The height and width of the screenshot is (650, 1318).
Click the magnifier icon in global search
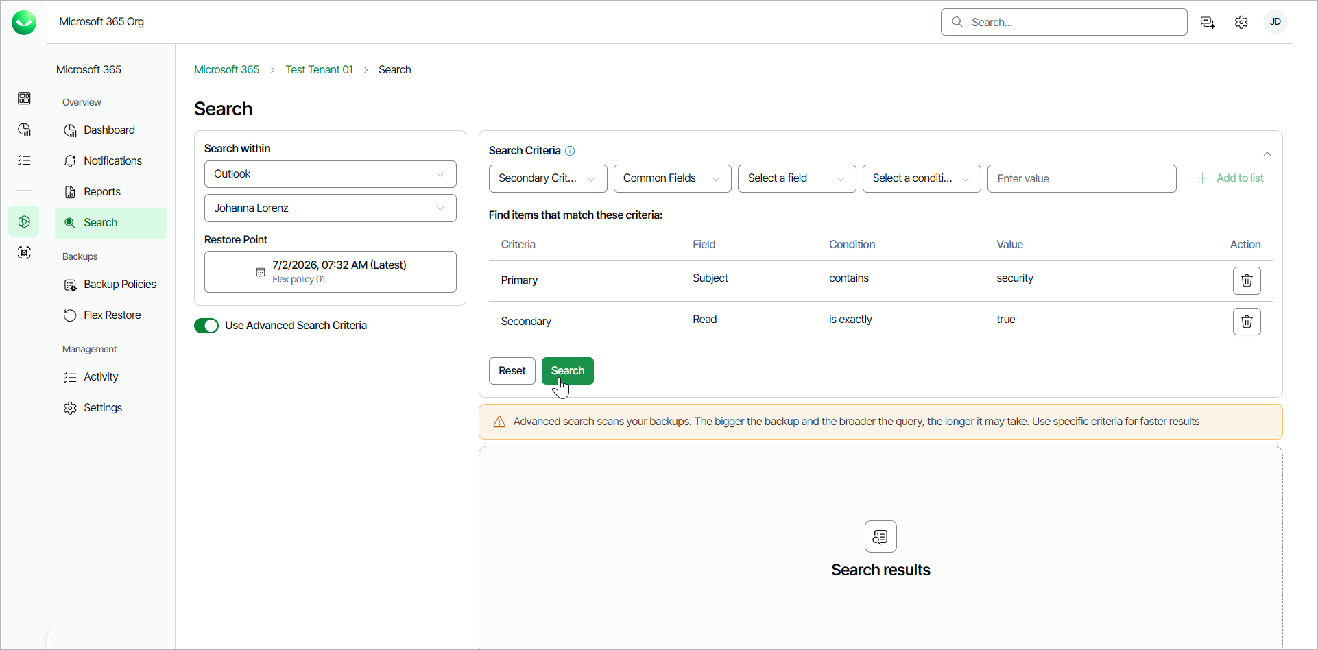click(x=957, y=22)
